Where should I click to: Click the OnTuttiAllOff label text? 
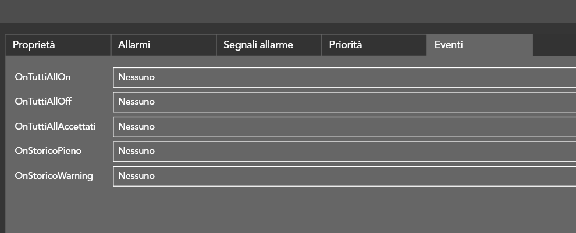point(43,101)
